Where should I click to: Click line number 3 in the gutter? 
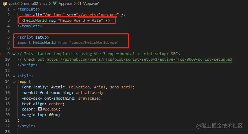pyautogui.click(x=8, y=20)
